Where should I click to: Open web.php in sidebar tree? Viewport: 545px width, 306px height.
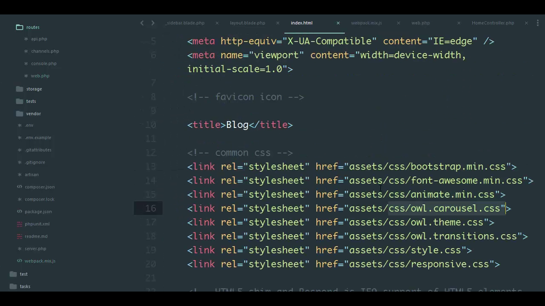(x=40, y=76)
